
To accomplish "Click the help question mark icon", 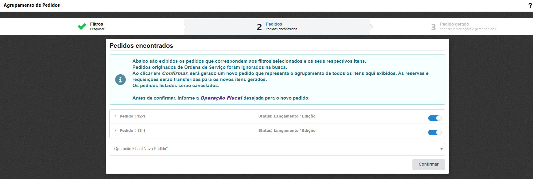I will click(530, 5).
